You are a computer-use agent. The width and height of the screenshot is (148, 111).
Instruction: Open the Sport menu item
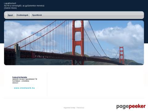pos(10,15)
